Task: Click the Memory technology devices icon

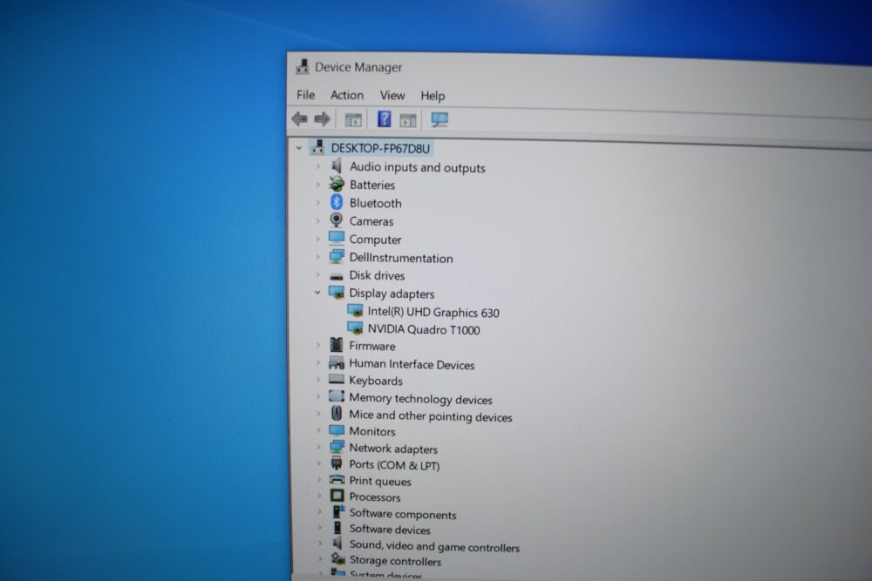Action: point(337,396)
